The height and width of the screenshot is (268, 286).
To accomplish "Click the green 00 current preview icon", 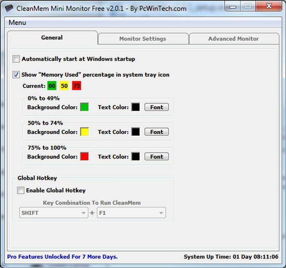I will pyautogui.click(x=52, y=86).
